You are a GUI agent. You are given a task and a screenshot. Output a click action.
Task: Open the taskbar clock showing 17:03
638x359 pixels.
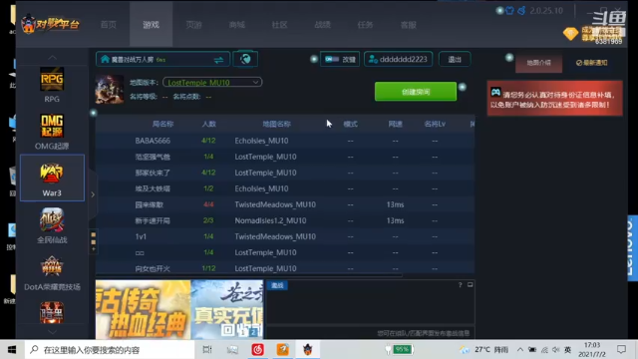(591, 350)
